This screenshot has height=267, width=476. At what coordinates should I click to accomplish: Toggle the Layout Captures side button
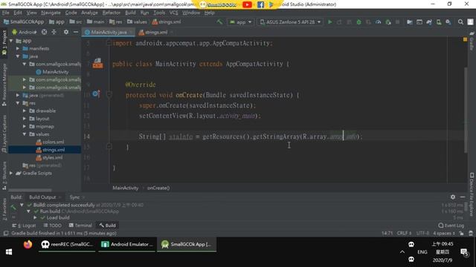(x=4, y=134)
